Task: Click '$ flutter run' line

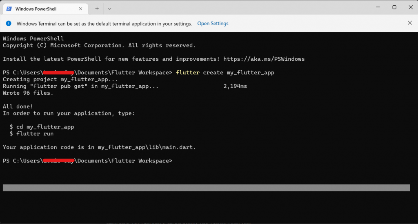Action: click(31, 134)
